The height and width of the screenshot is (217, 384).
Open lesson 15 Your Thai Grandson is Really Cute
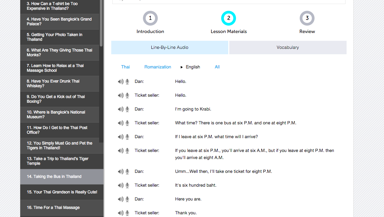(62, 192)
